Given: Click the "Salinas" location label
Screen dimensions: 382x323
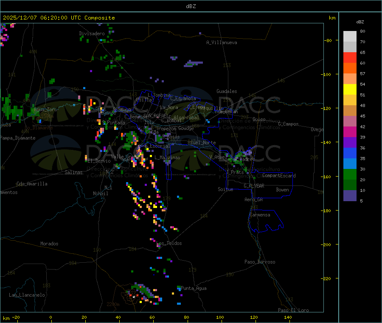Looking at the screenshot, I should tap(73, 172).
